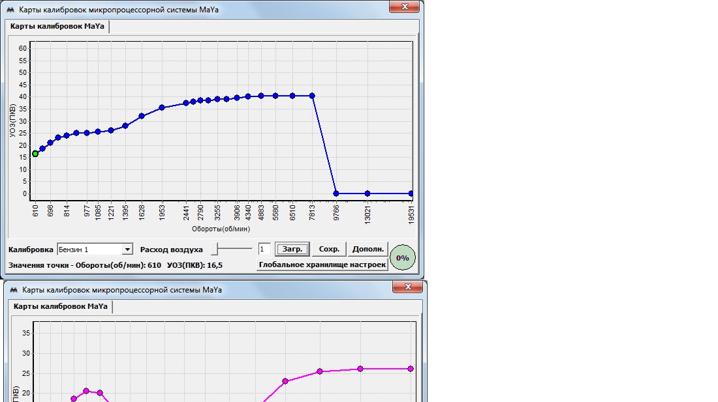
Task: Open Глобальное хранилище настроек
Action: (x=322, y=265)
